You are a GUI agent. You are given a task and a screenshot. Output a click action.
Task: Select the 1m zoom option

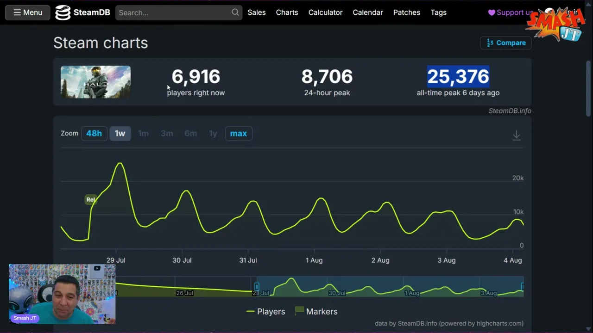click(x=144, y=133)
